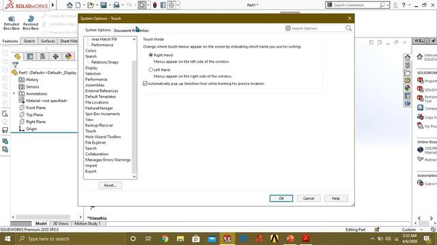Image resolution: width=437 pixels, height=245 pixels.
Task: Click the Help question mark icon
Action: tap(404, 5)
